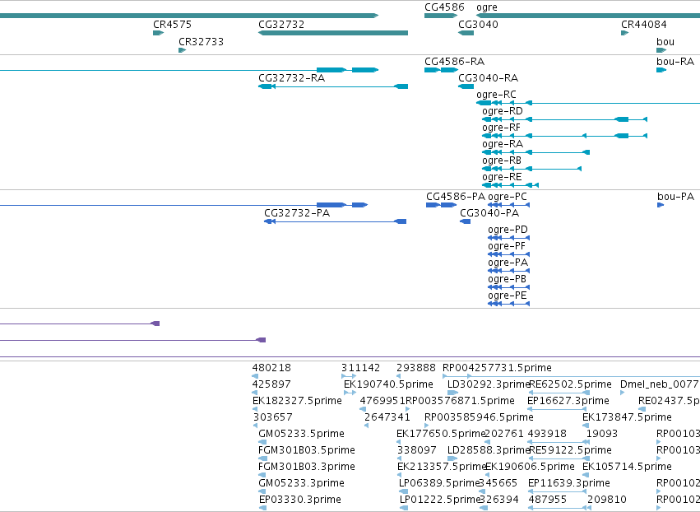Select the GM05233.5prime EST label
This screenshot has width=700, height=512.
(301, 435)
